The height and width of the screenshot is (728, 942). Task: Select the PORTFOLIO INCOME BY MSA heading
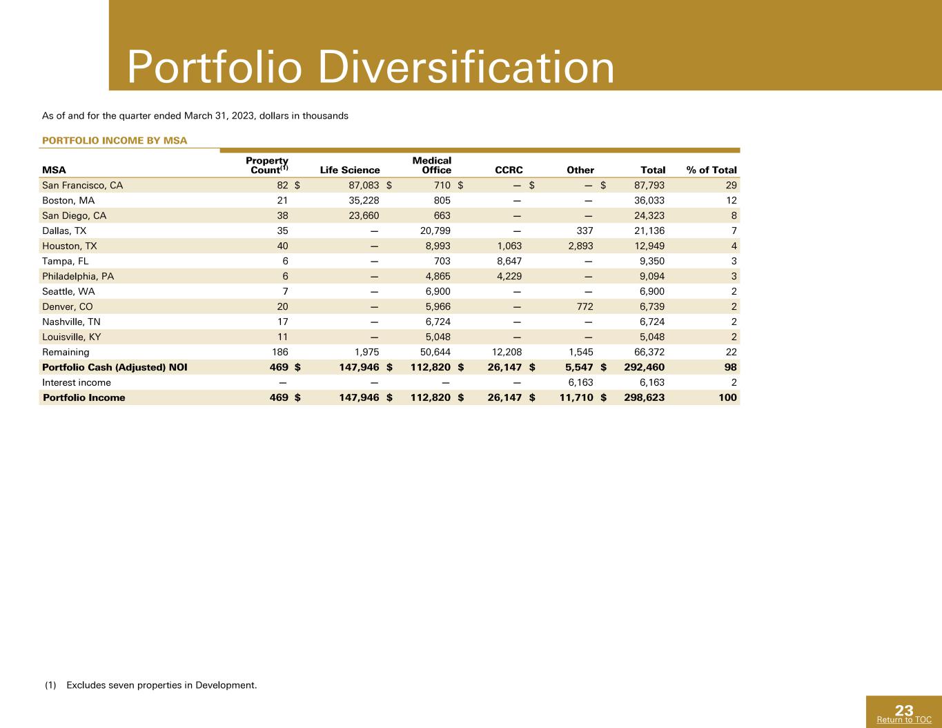115,141
